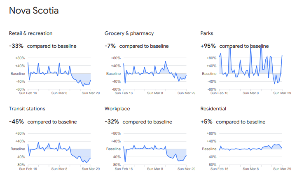Image resolution: width=304 pixels, height=182 pixels.
Task: Select Sun Feb 16 on Retail chart axis
Action: [28, 93]
